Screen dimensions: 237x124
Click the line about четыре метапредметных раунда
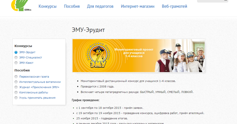tap(137, 92)
